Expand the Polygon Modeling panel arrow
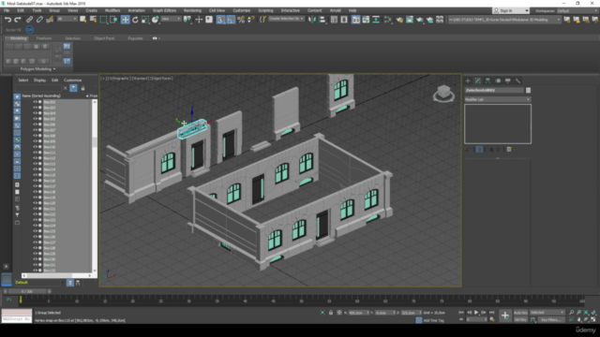 [54, 69]
